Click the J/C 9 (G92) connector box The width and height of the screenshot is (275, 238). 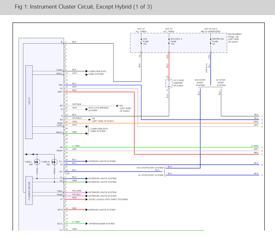pyautogui.click(x=167, y=83)
